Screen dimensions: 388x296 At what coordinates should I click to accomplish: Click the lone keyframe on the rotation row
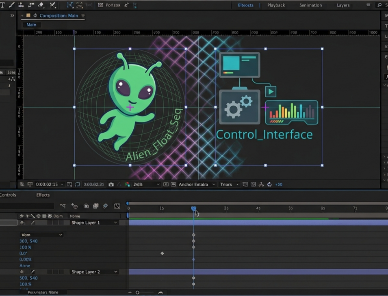pyautogui.click(x=162, y=253)
